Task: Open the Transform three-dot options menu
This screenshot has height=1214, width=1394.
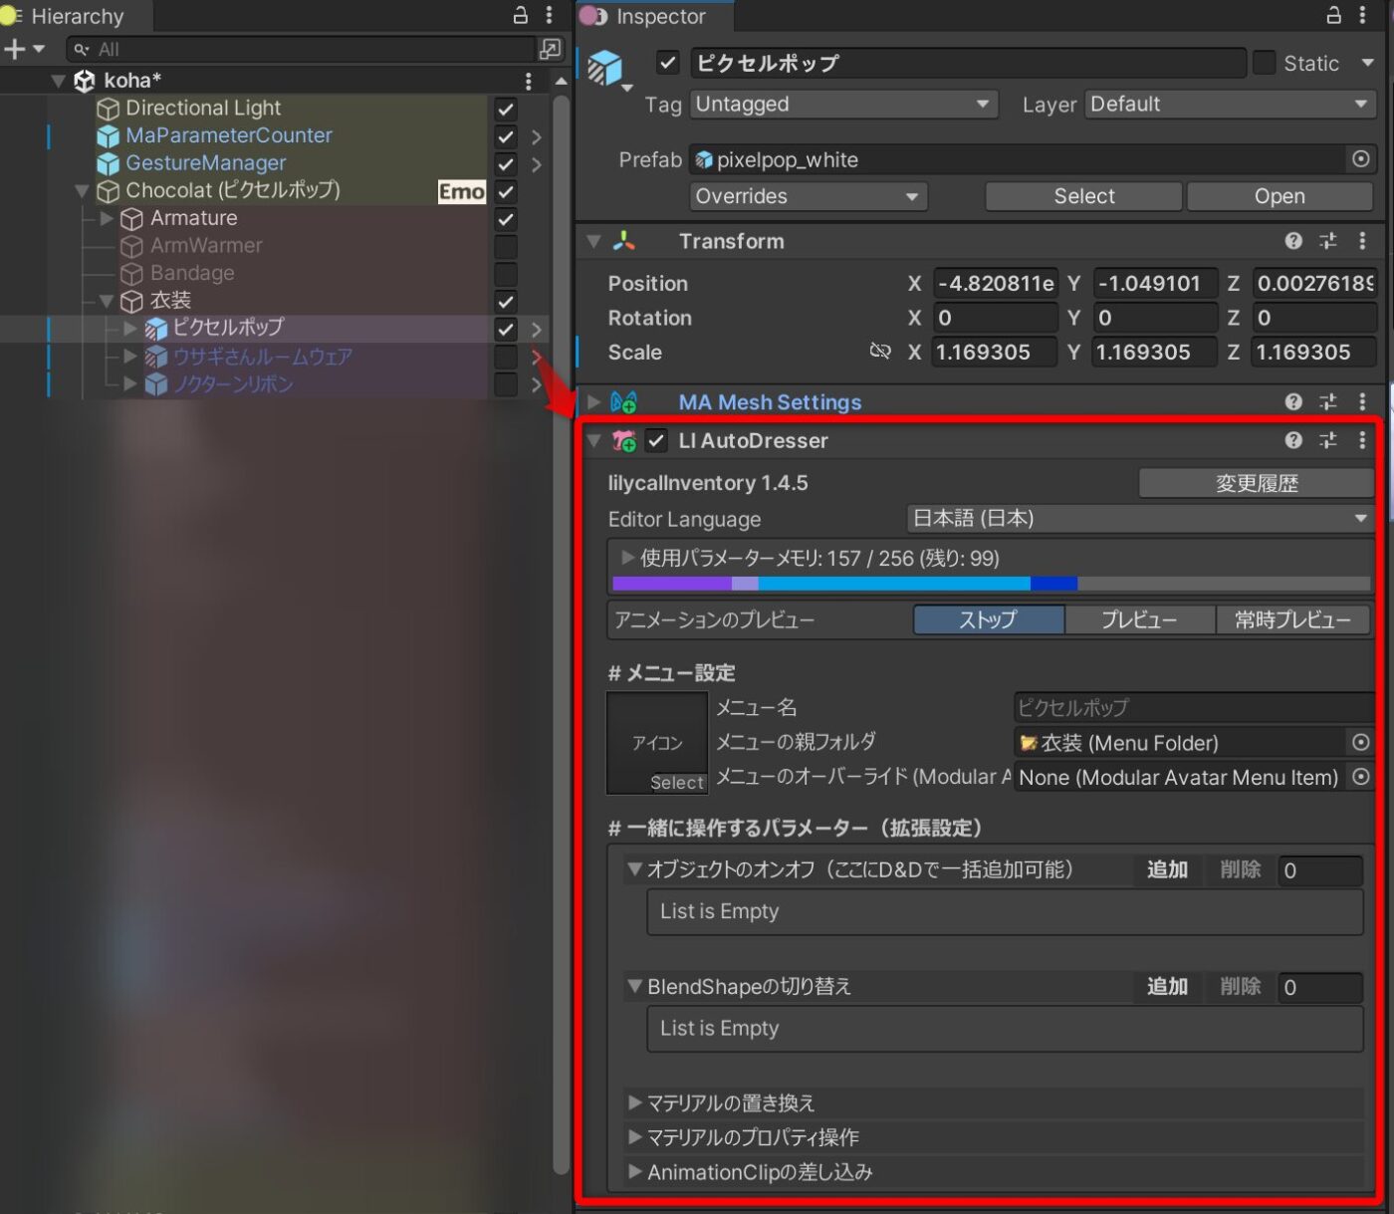Action: tap(1363, 240)
